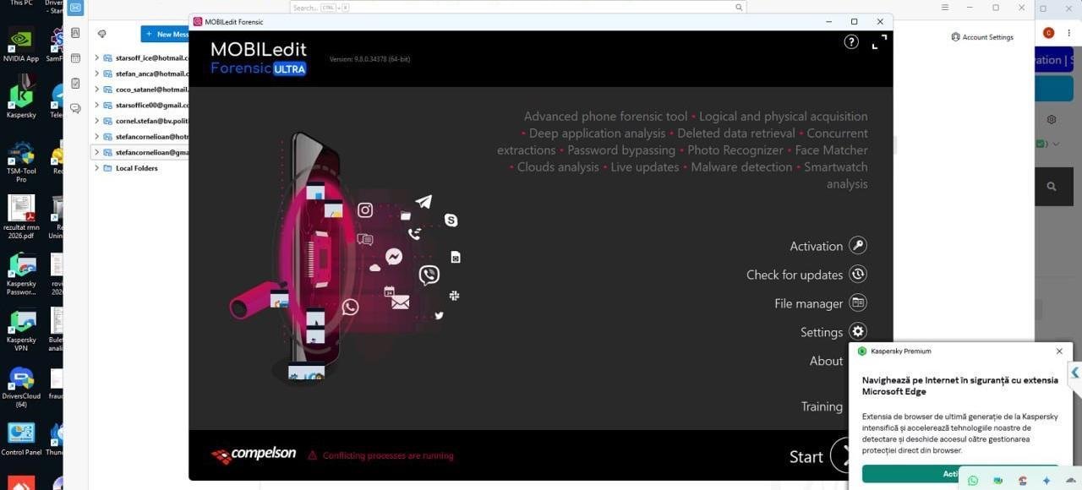Screen dimensions: 1082x490
Task: Click the Skype icon in the illustration
Action: pyautogui.click(x=451, y=220)
